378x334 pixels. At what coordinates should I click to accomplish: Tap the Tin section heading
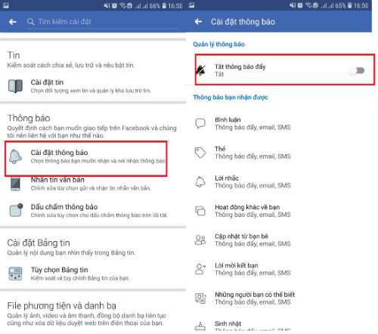(x=14, y=55)
